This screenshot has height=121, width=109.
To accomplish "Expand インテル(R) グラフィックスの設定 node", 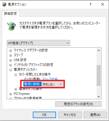I will [10, 65].
